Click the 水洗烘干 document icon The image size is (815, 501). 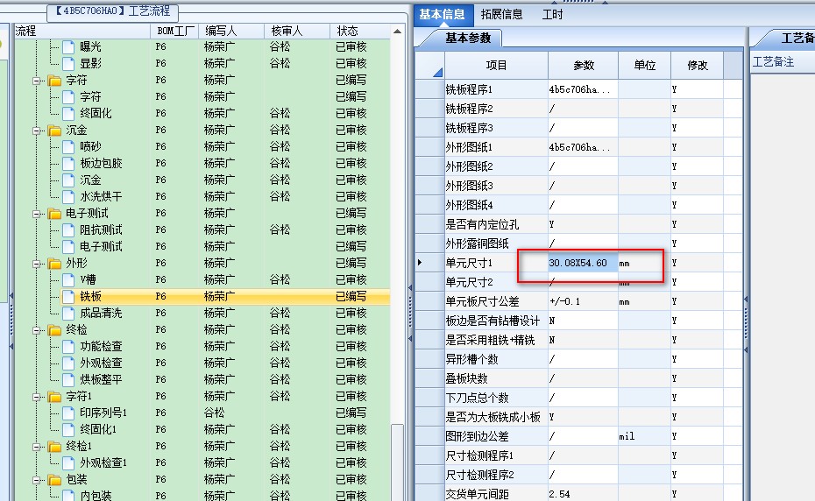(x=68, y=196)
